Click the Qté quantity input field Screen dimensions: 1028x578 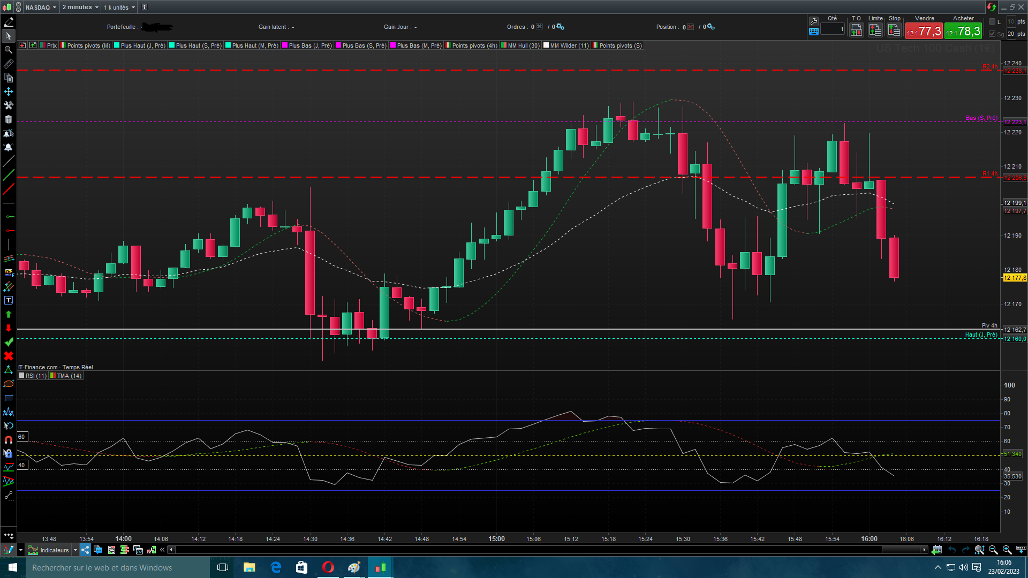(x=832, y=29)
